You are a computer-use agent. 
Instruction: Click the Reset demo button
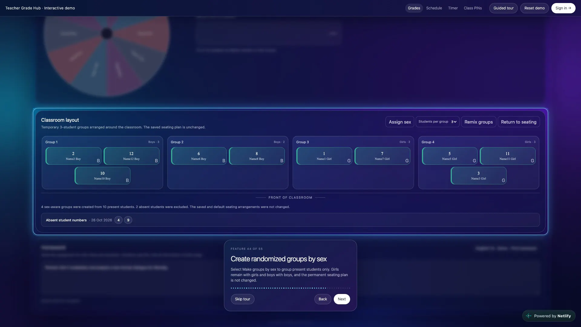pos(534,8)
